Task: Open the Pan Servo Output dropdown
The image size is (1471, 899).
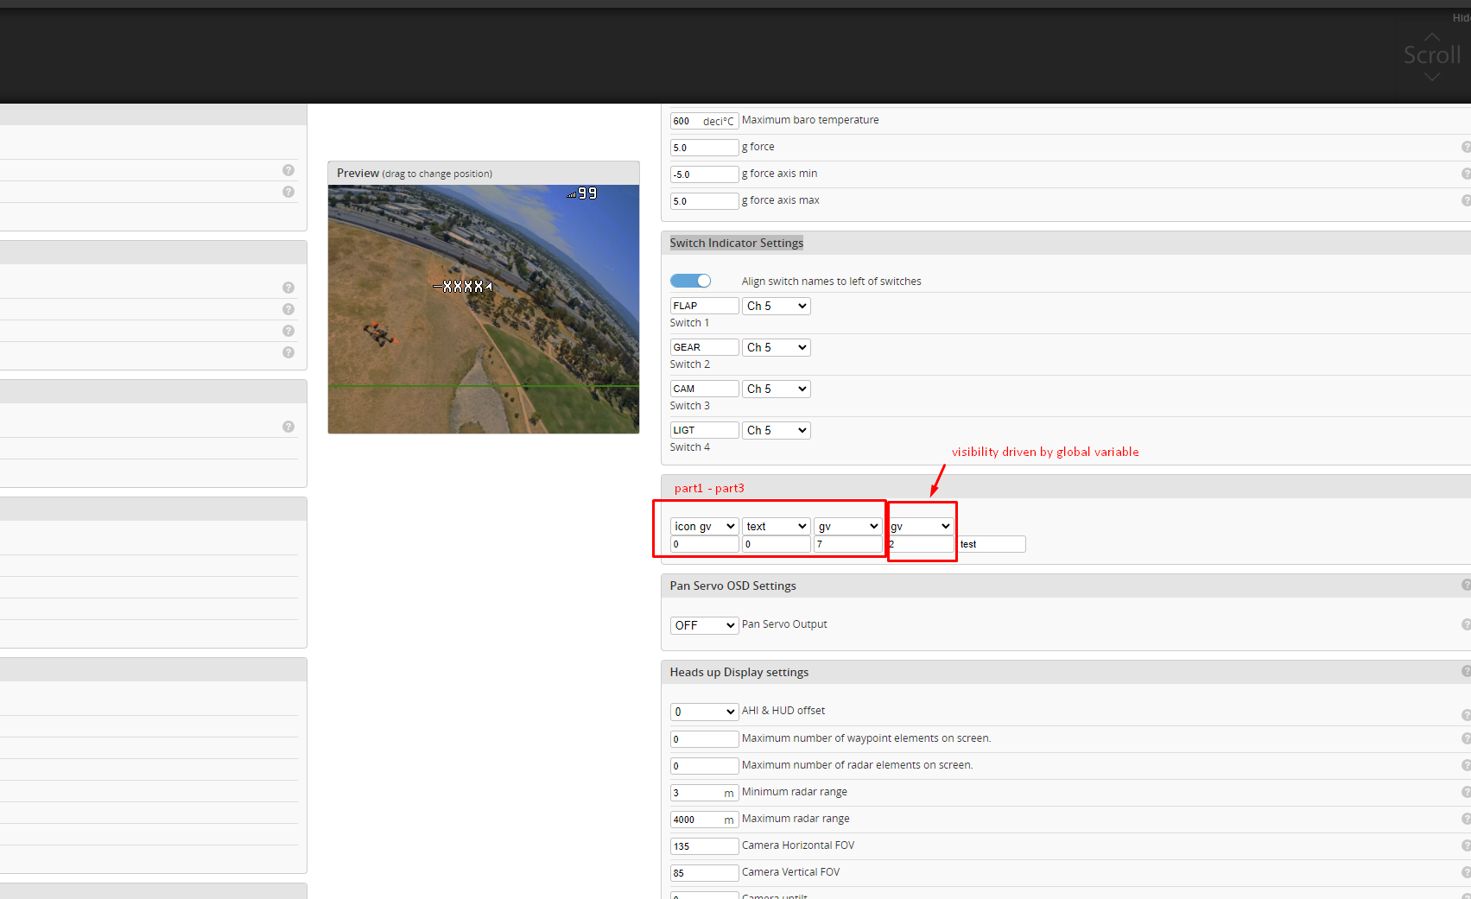Action: (x=704, y=624)
